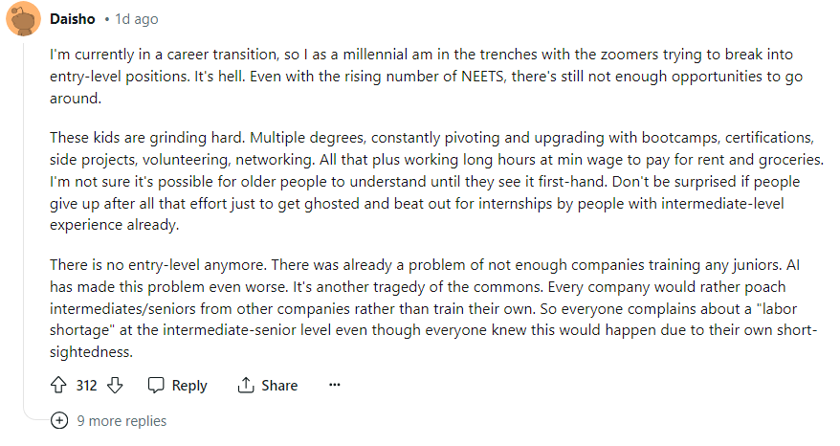Click the share arrow icon

pos(246,385)
